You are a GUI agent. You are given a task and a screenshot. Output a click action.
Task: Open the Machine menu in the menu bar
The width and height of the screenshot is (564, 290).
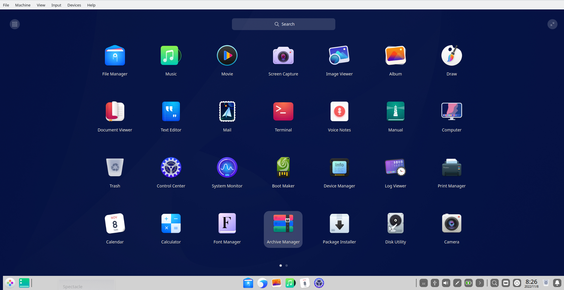[22, 5]
